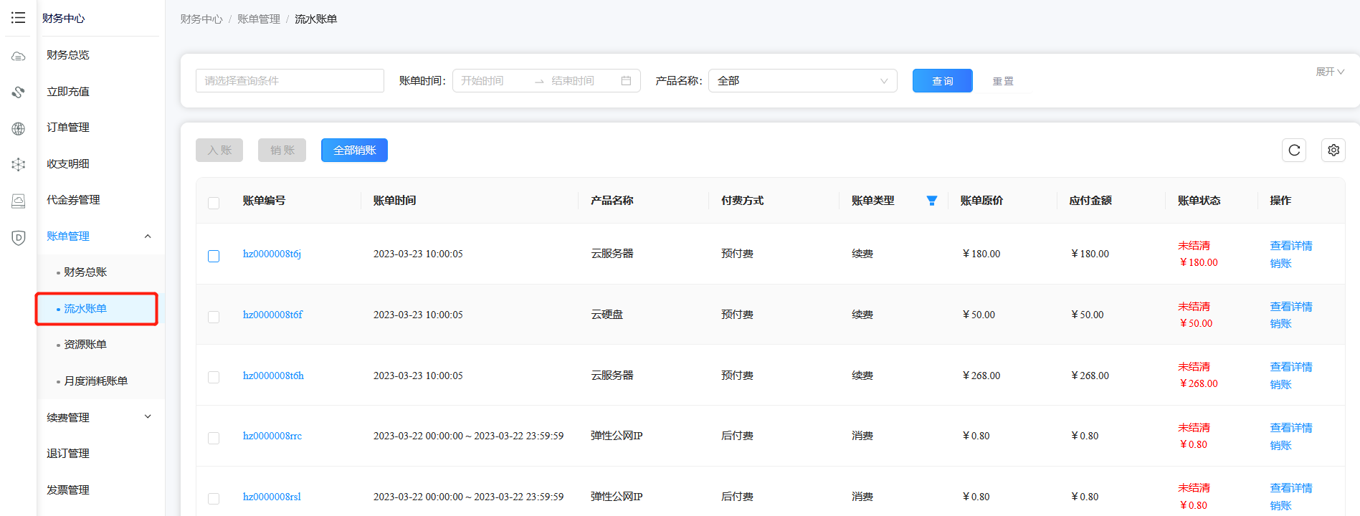View details for bill hz0000008rsl

click(x=1291, y=488)
